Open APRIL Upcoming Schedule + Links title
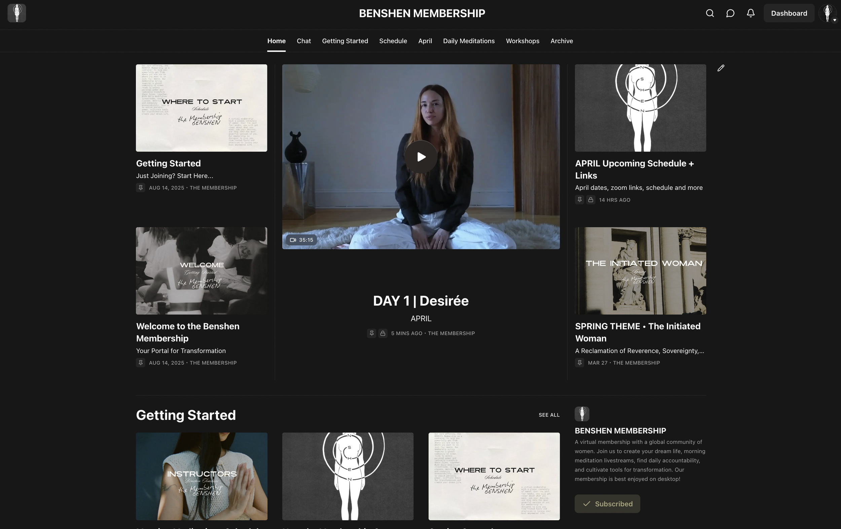Viewport: 841px width, 529px height. (634, 169)
